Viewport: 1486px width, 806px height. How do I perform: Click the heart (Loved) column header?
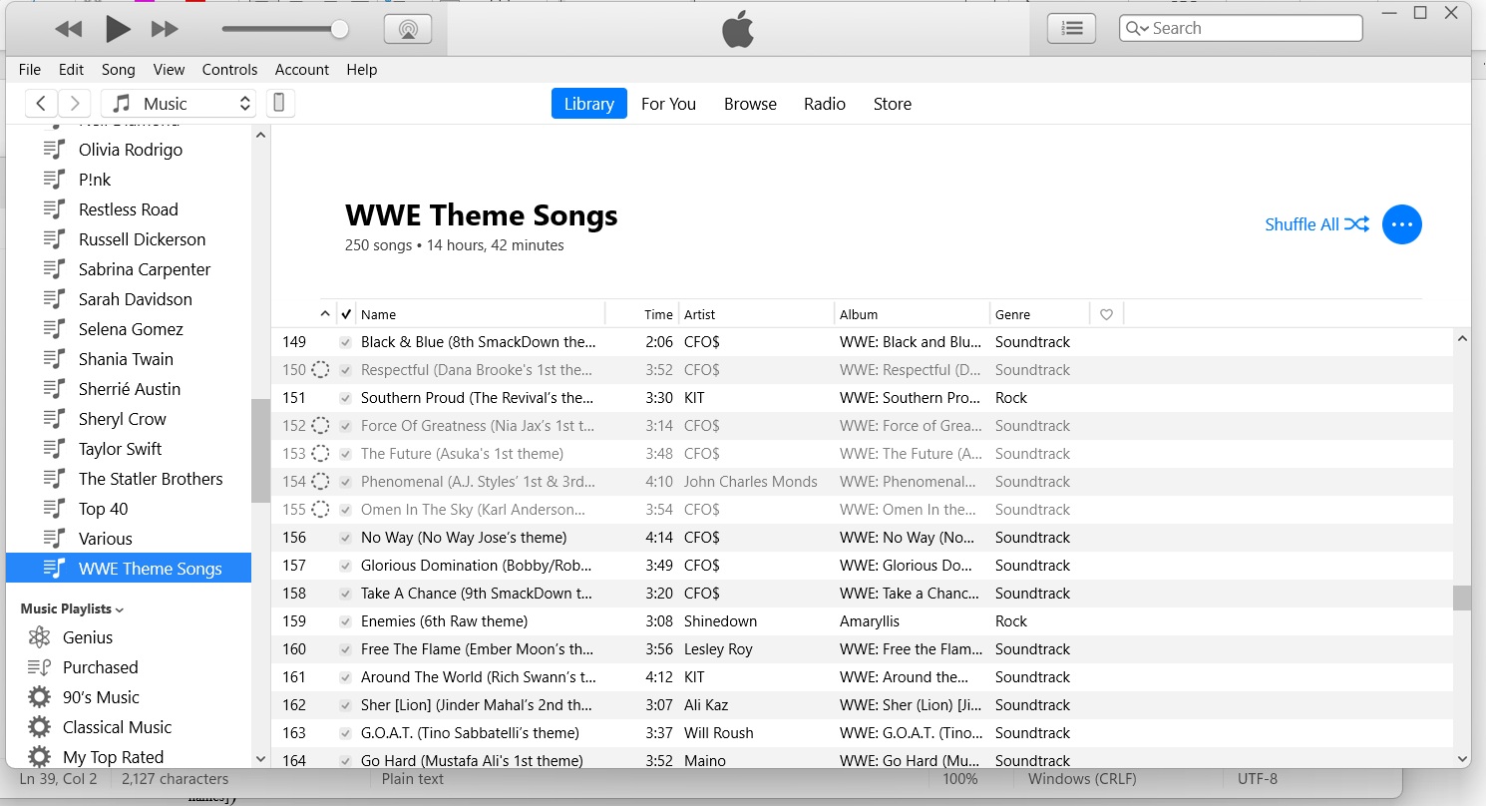pos(1106,314)
